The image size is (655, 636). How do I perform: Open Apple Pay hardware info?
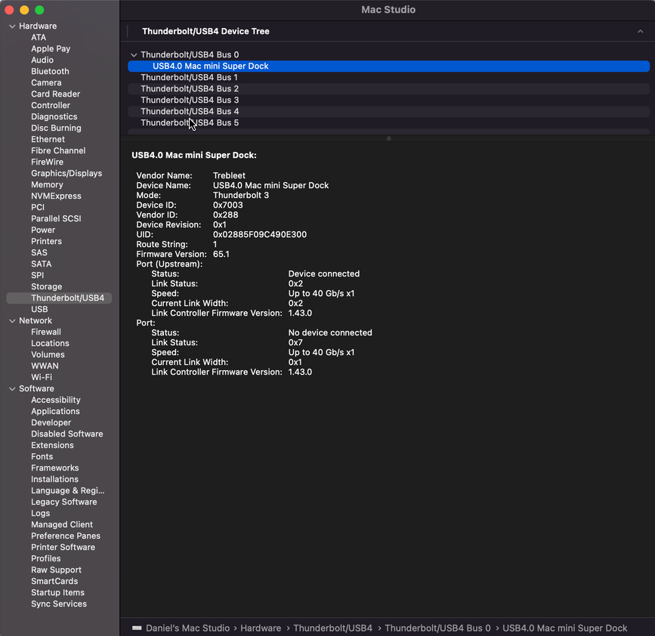(51, 49)
